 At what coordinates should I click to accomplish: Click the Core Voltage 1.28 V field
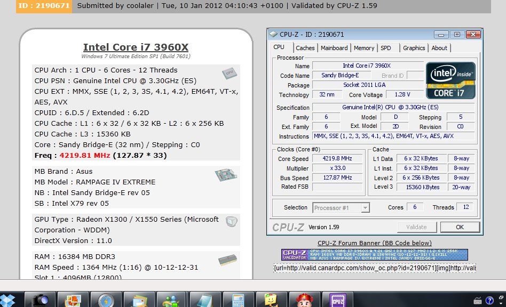(x=404, y=95)
